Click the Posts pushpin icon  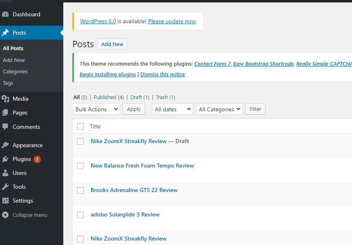click(x=5, y=33)
